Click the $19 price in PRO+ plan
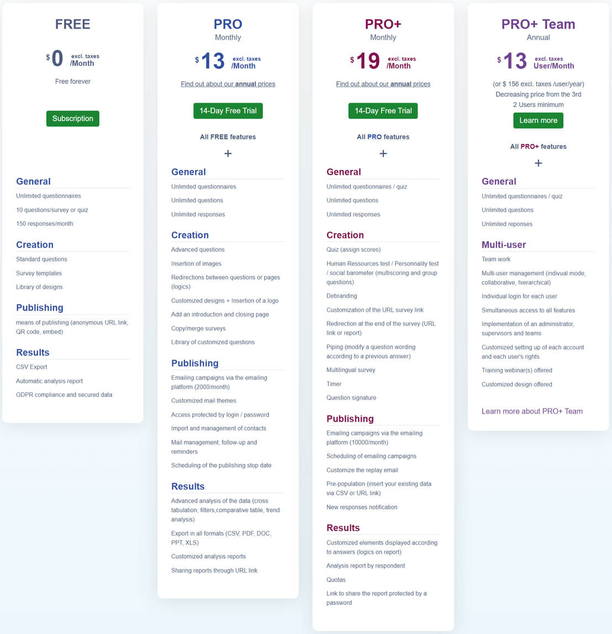612x634 pixels. [x=367, y=61]
